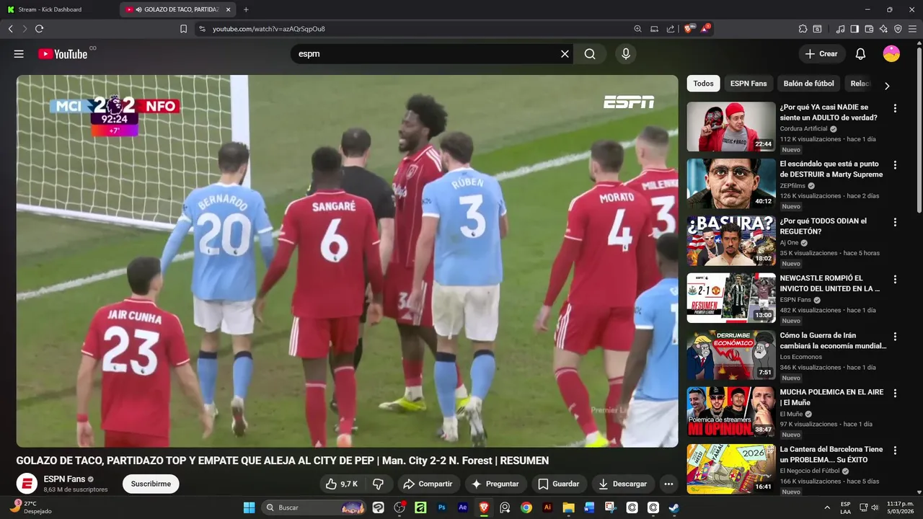Image resolution: width=923 pixels, height=519 pixels.
Task: Open the YouTube hamburger guide menu
Action: point(19,54)
